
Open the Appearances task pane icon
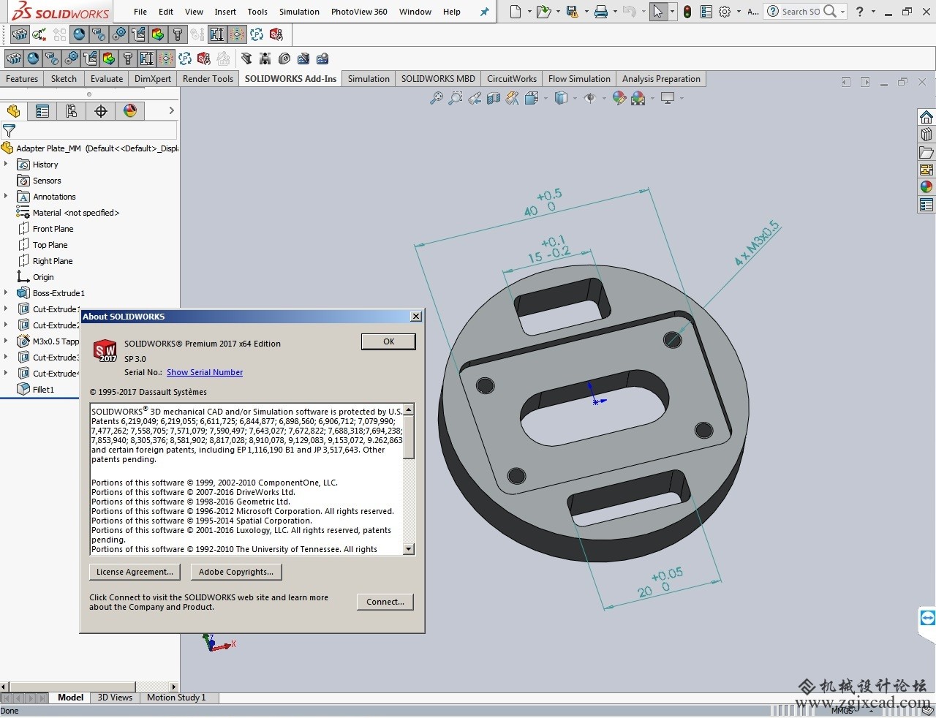click(x=926, y=187)
